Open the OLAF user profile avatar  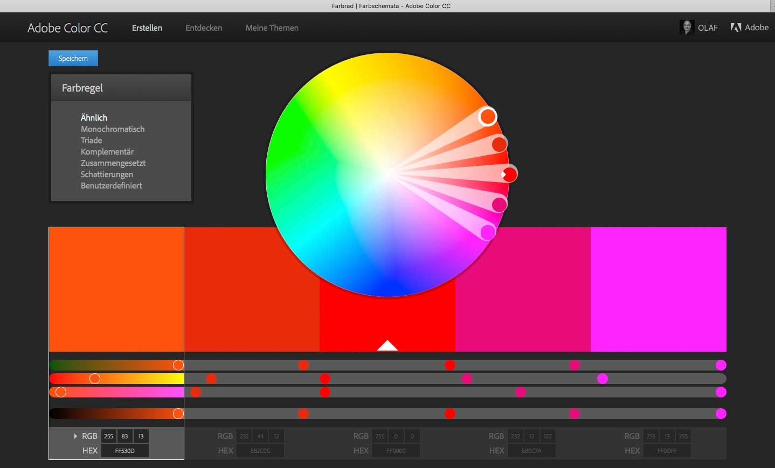click(x=686, y=27)
